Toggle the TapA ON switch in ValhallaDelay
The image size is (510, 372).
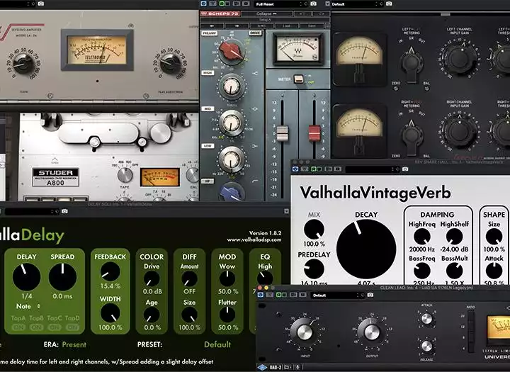point(18,327)
